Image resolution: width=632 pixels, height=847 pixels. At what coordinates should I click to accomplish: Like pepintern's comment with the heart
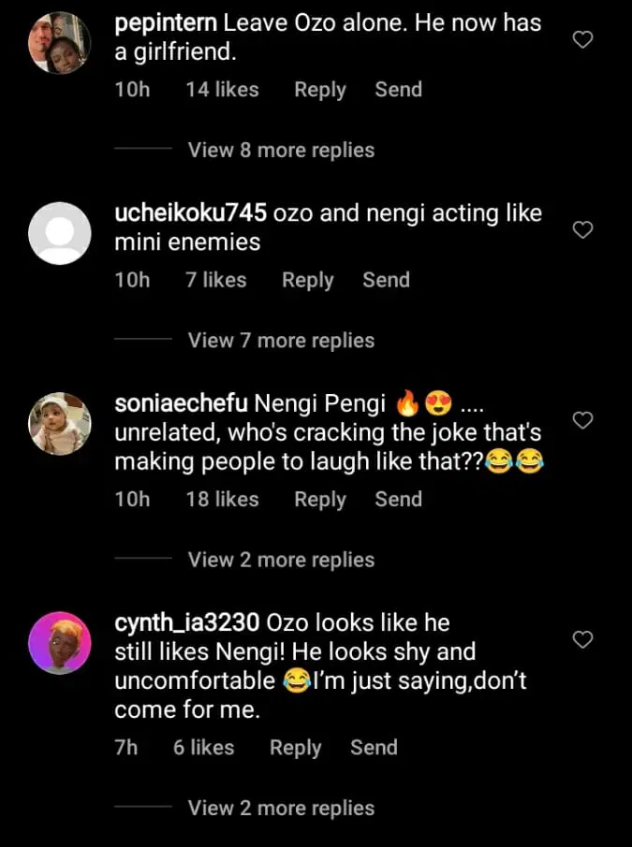tap(583, 39)
